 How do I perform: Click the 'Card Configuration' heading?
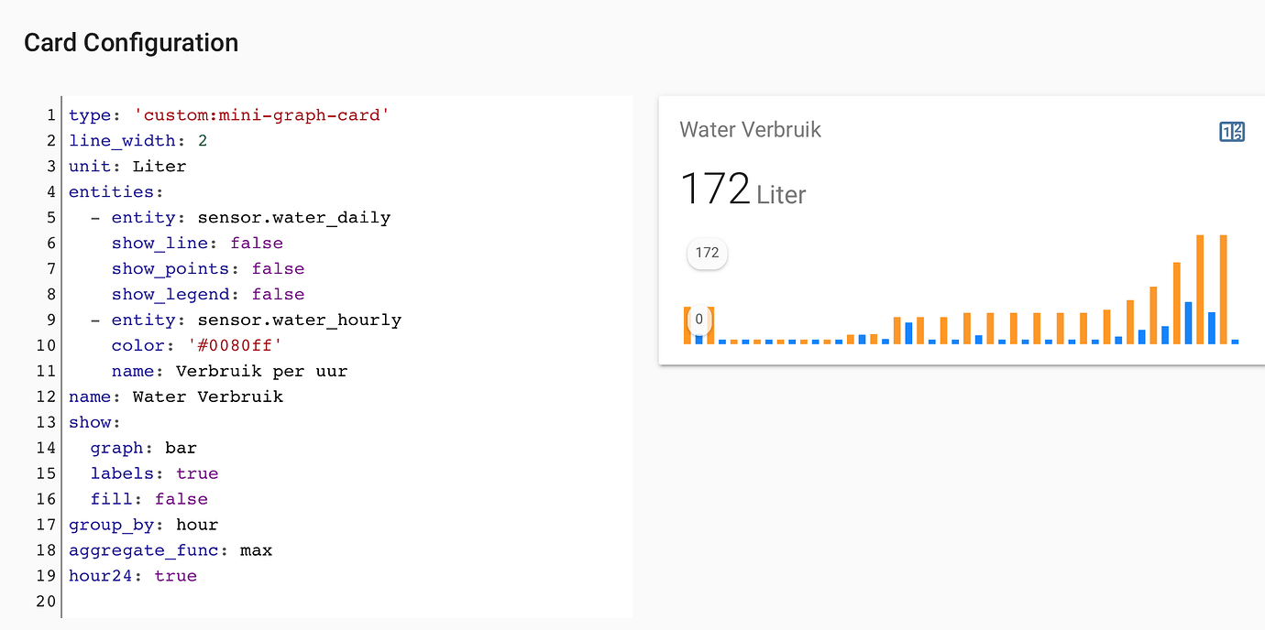(x=130, y=42)
